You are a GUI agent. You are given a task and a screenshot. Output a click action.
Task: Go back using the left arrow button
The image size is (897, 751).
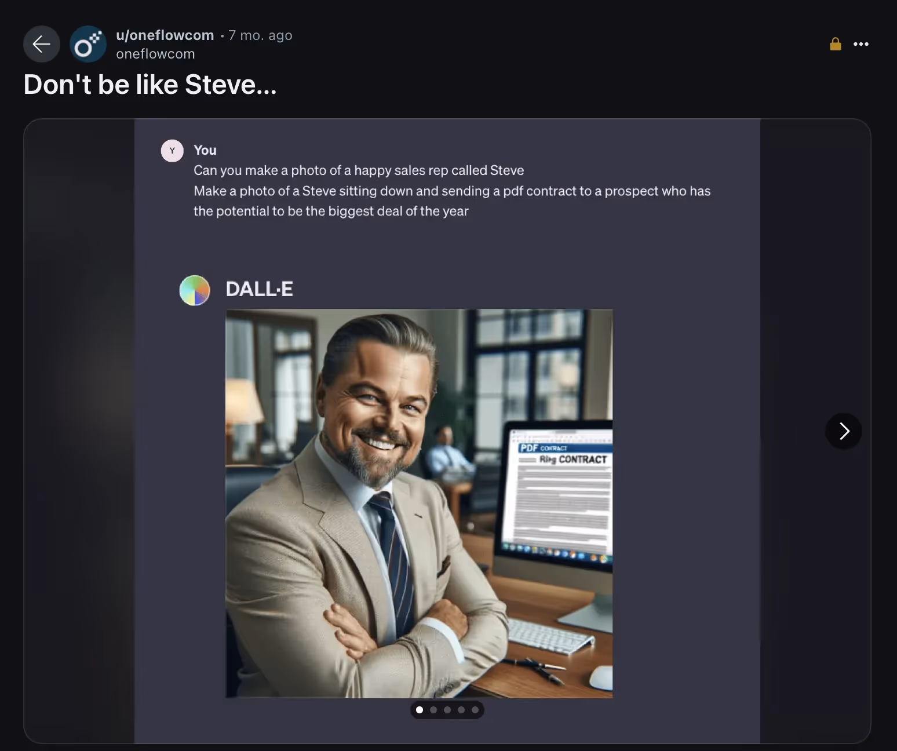click(x=42, y=44)
